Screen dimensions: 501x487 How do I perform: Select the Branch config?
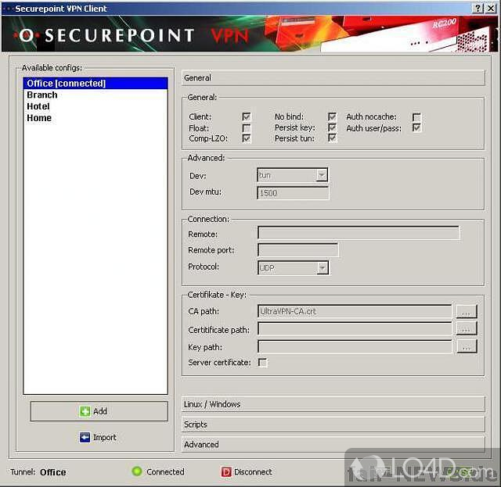click(96, 95)
